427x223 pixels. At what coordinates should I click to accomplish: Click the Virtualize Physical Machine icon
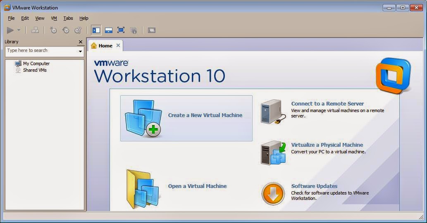[273, 153]
